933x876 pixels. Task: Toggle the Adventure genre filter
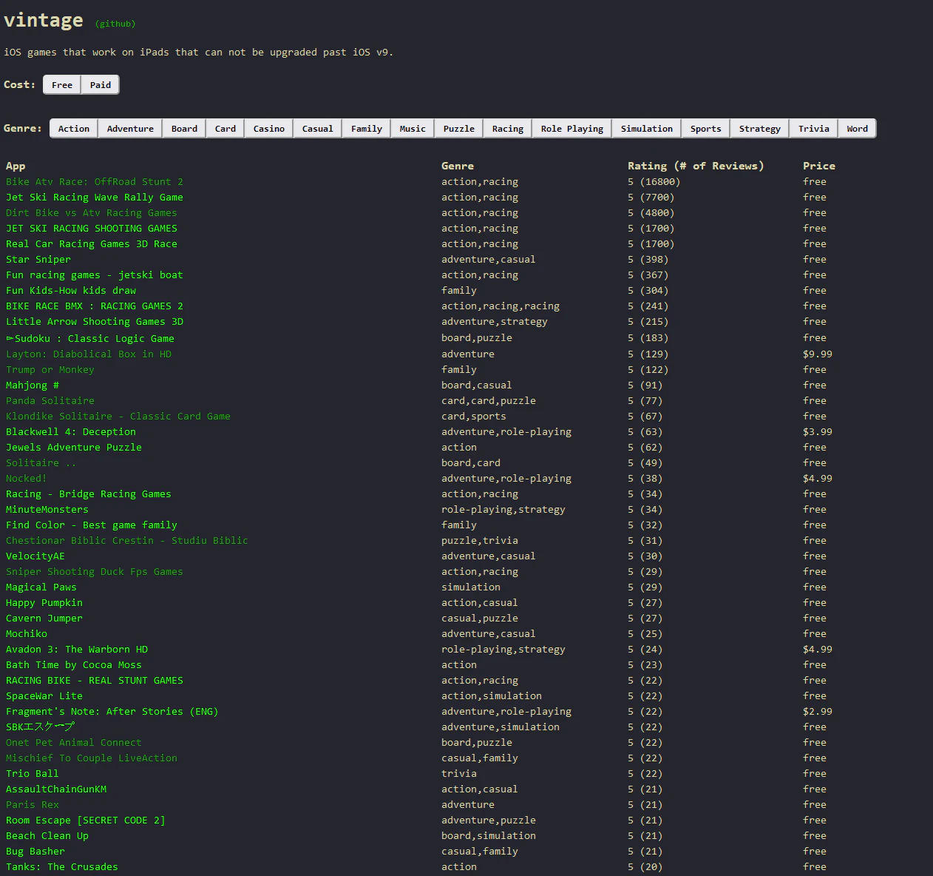130,129
